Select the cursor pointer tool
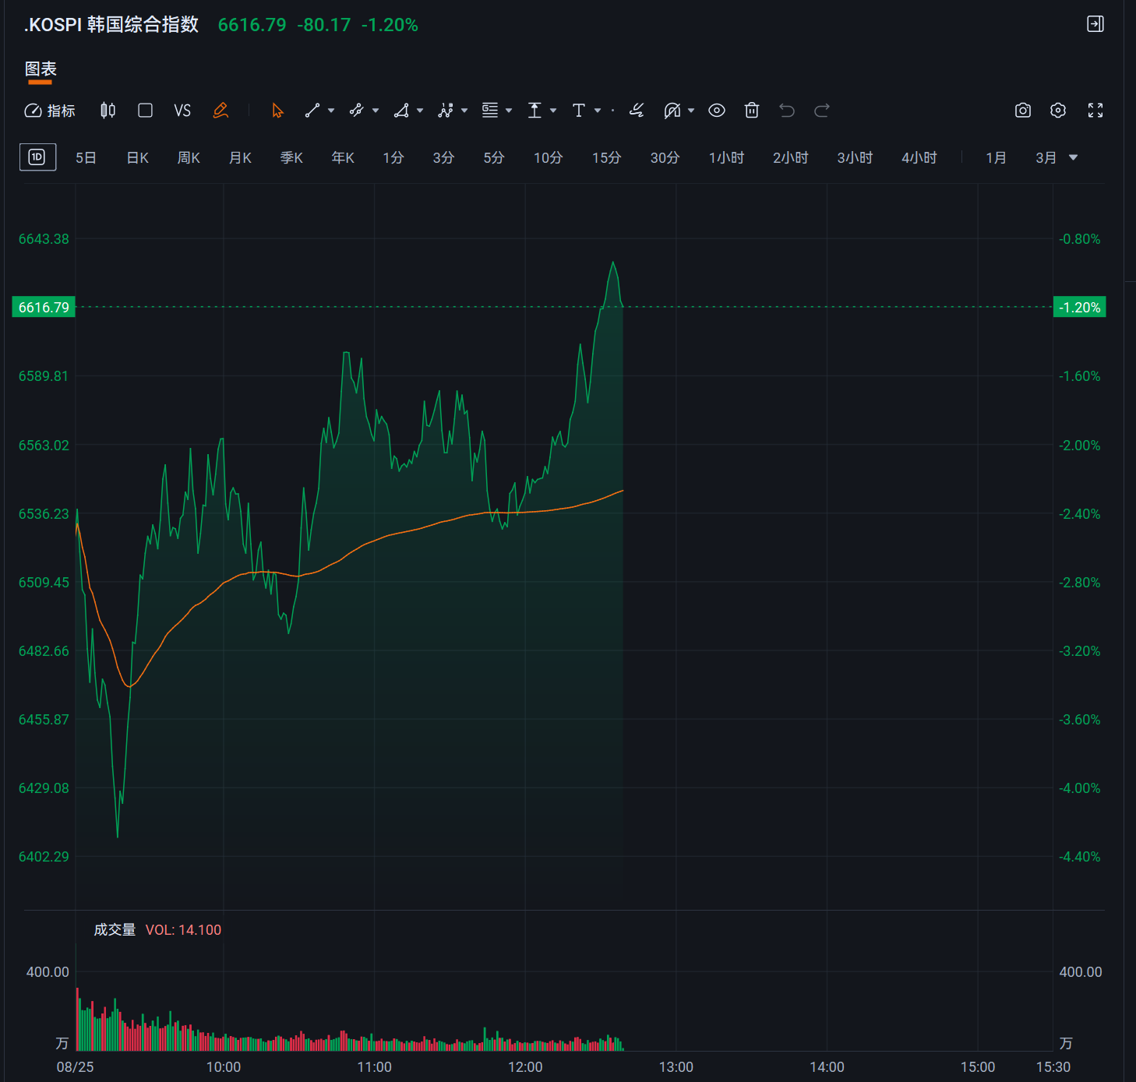This screenshot has height=1082, width=1136. tap(277, 111)
